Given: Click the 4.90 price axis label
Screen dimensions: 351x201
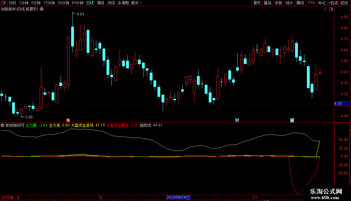Looking at the screenshot, I should [344, 17].
